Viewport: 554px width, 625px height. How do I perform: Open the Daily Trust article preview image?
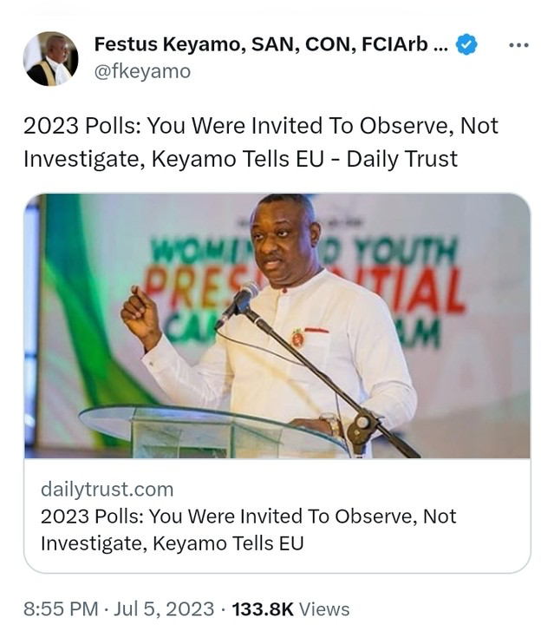coord(277,326)
